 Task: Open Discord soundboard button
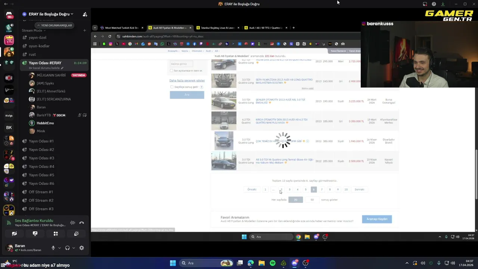(77, 234)
